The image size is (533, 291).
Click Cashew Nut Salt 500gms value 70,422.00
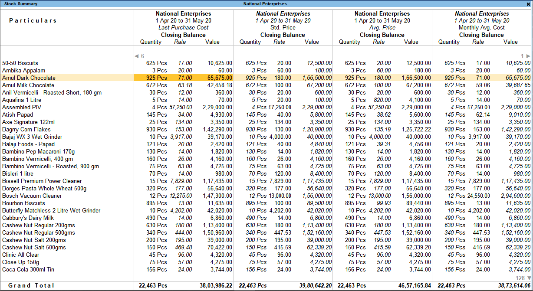coord(220,247)
